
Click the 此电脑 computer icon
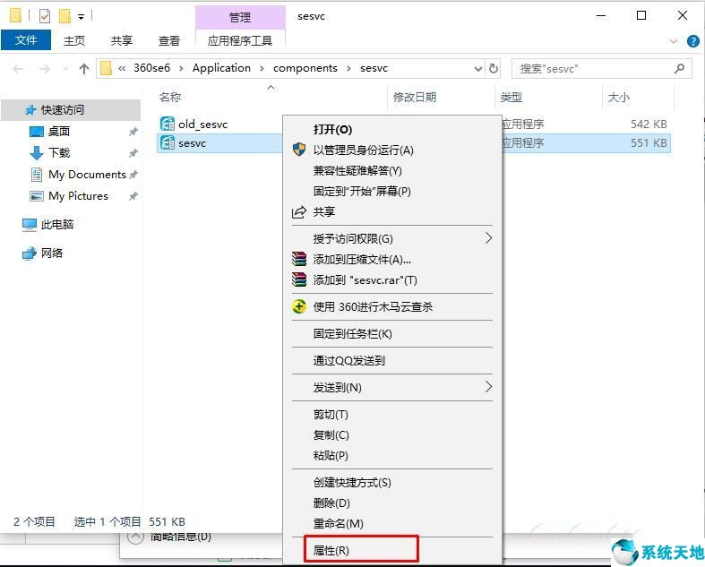point(30,224)
